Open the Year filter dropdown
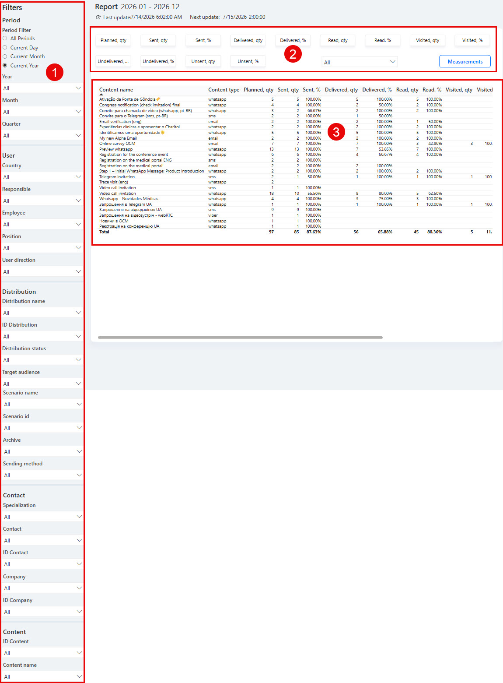The width and height of the screenshot is (503, 683). (x=42, y=88)
